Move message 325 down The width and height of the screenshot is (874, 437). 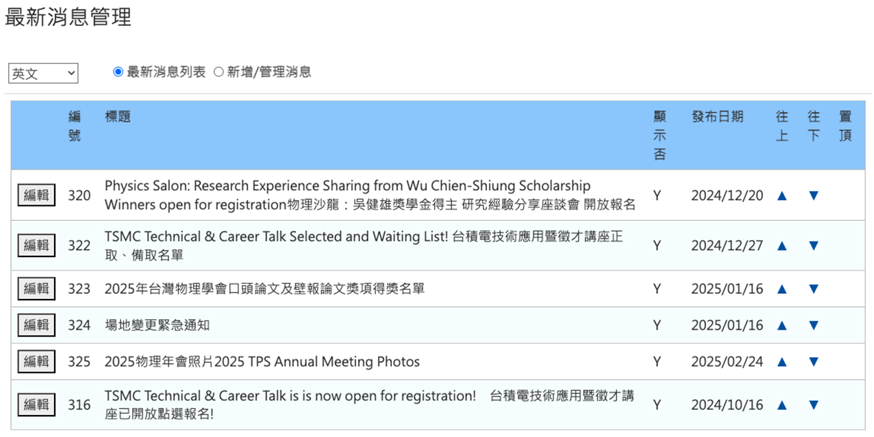coord(814,362)
